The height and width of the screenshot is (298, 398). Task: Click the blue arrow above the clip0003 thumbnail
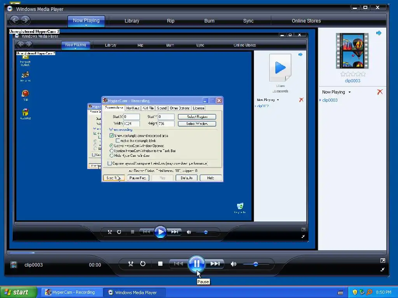(379, 33)
